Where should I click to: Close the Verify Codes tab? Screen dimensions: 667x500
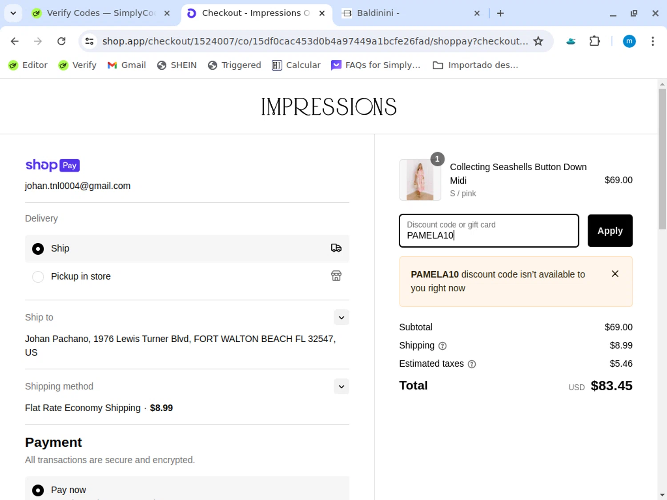pyautogui.click(x=167, y=13)
